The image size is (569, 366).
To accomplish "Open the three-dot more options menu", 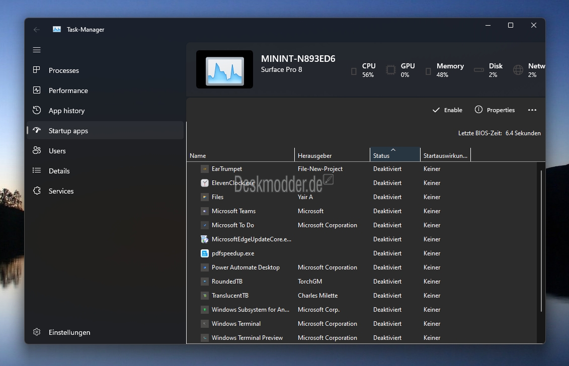I will (x=532, y=110).
